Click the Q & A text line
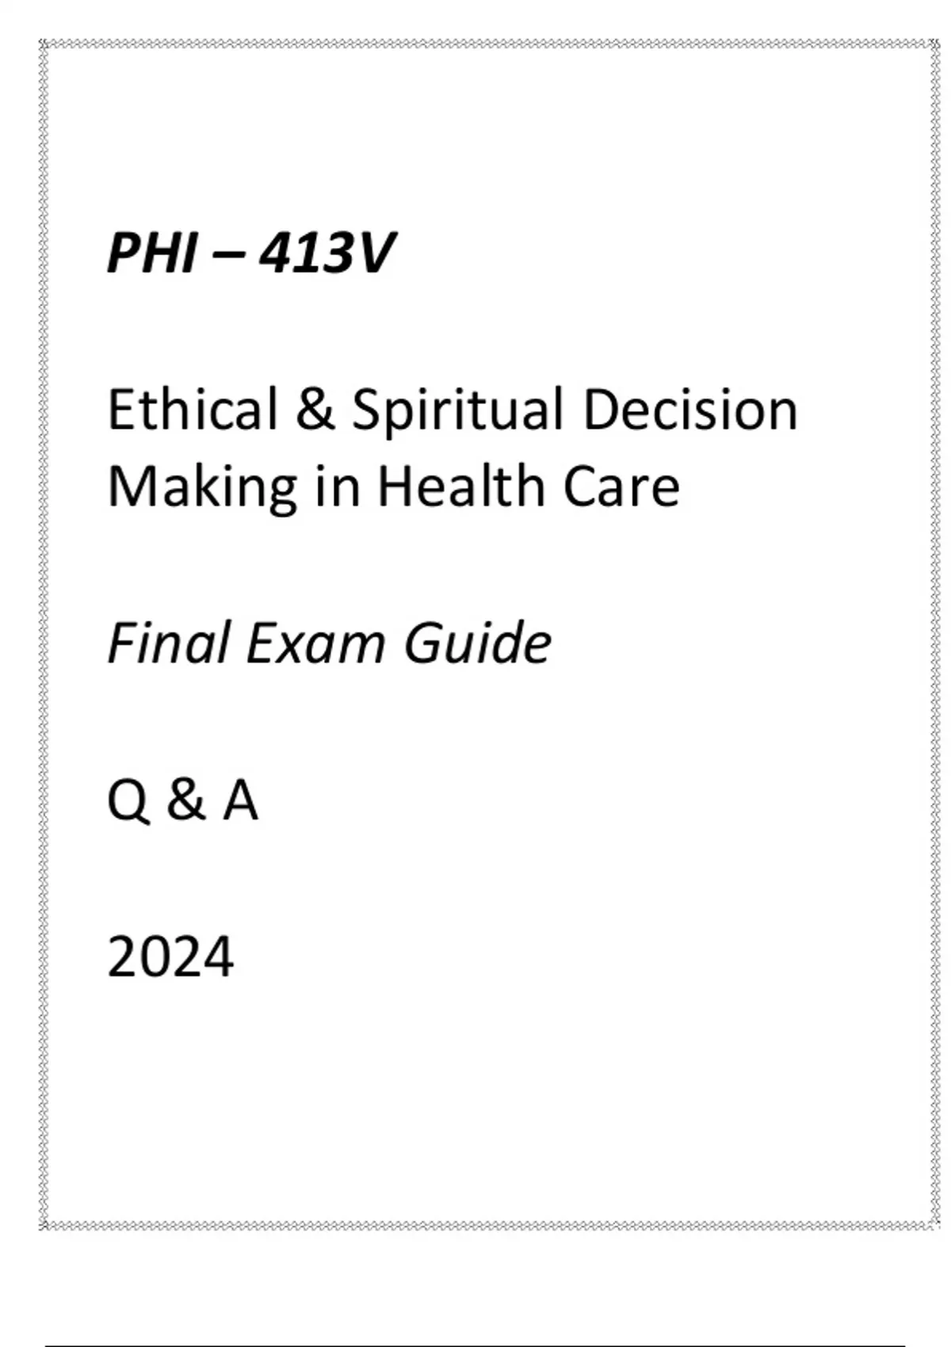The height and width of the screenshot is (1347, 951). coord(182,800)
